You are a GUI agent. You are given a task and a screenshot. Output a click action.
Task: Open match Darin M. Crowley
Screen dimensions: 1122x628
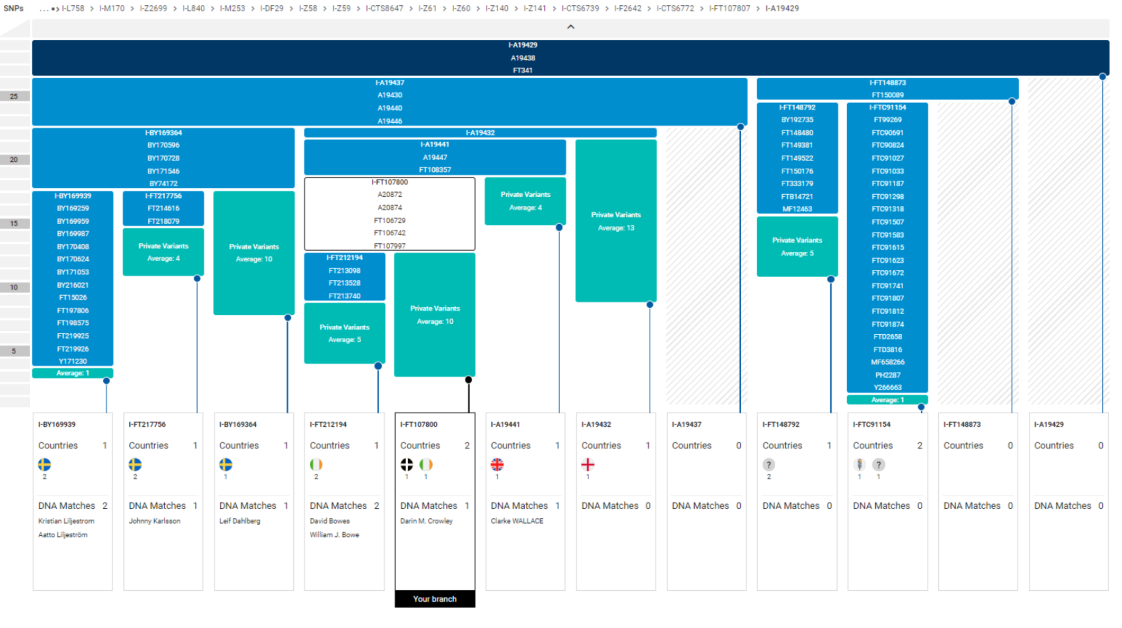pyautogui.click(x=426, y=521)
